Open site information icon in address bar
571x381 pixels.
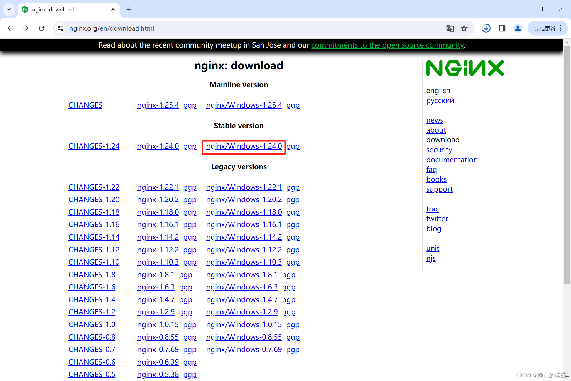tap(61, 28)
